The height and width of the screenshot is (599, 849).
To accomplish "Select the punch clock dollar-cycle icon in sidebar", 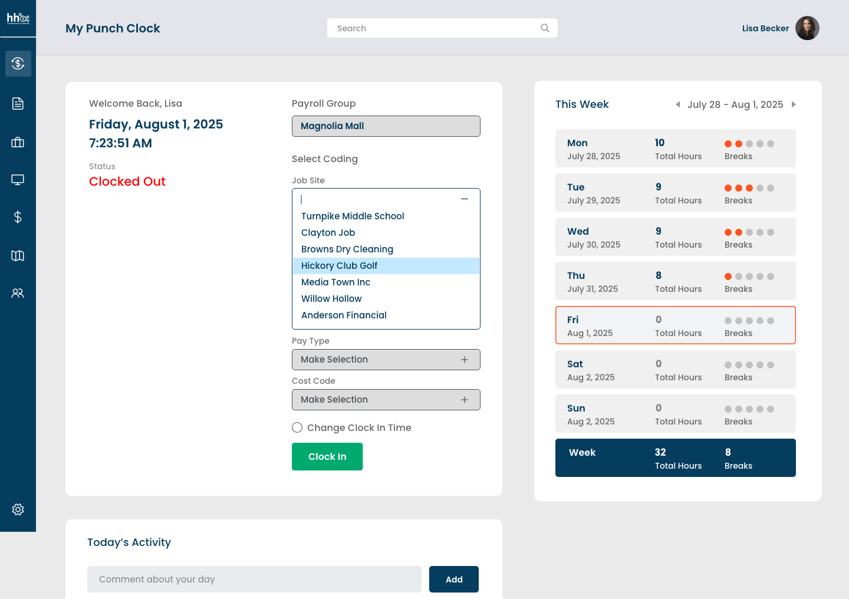I will click(x=18, y=63).
